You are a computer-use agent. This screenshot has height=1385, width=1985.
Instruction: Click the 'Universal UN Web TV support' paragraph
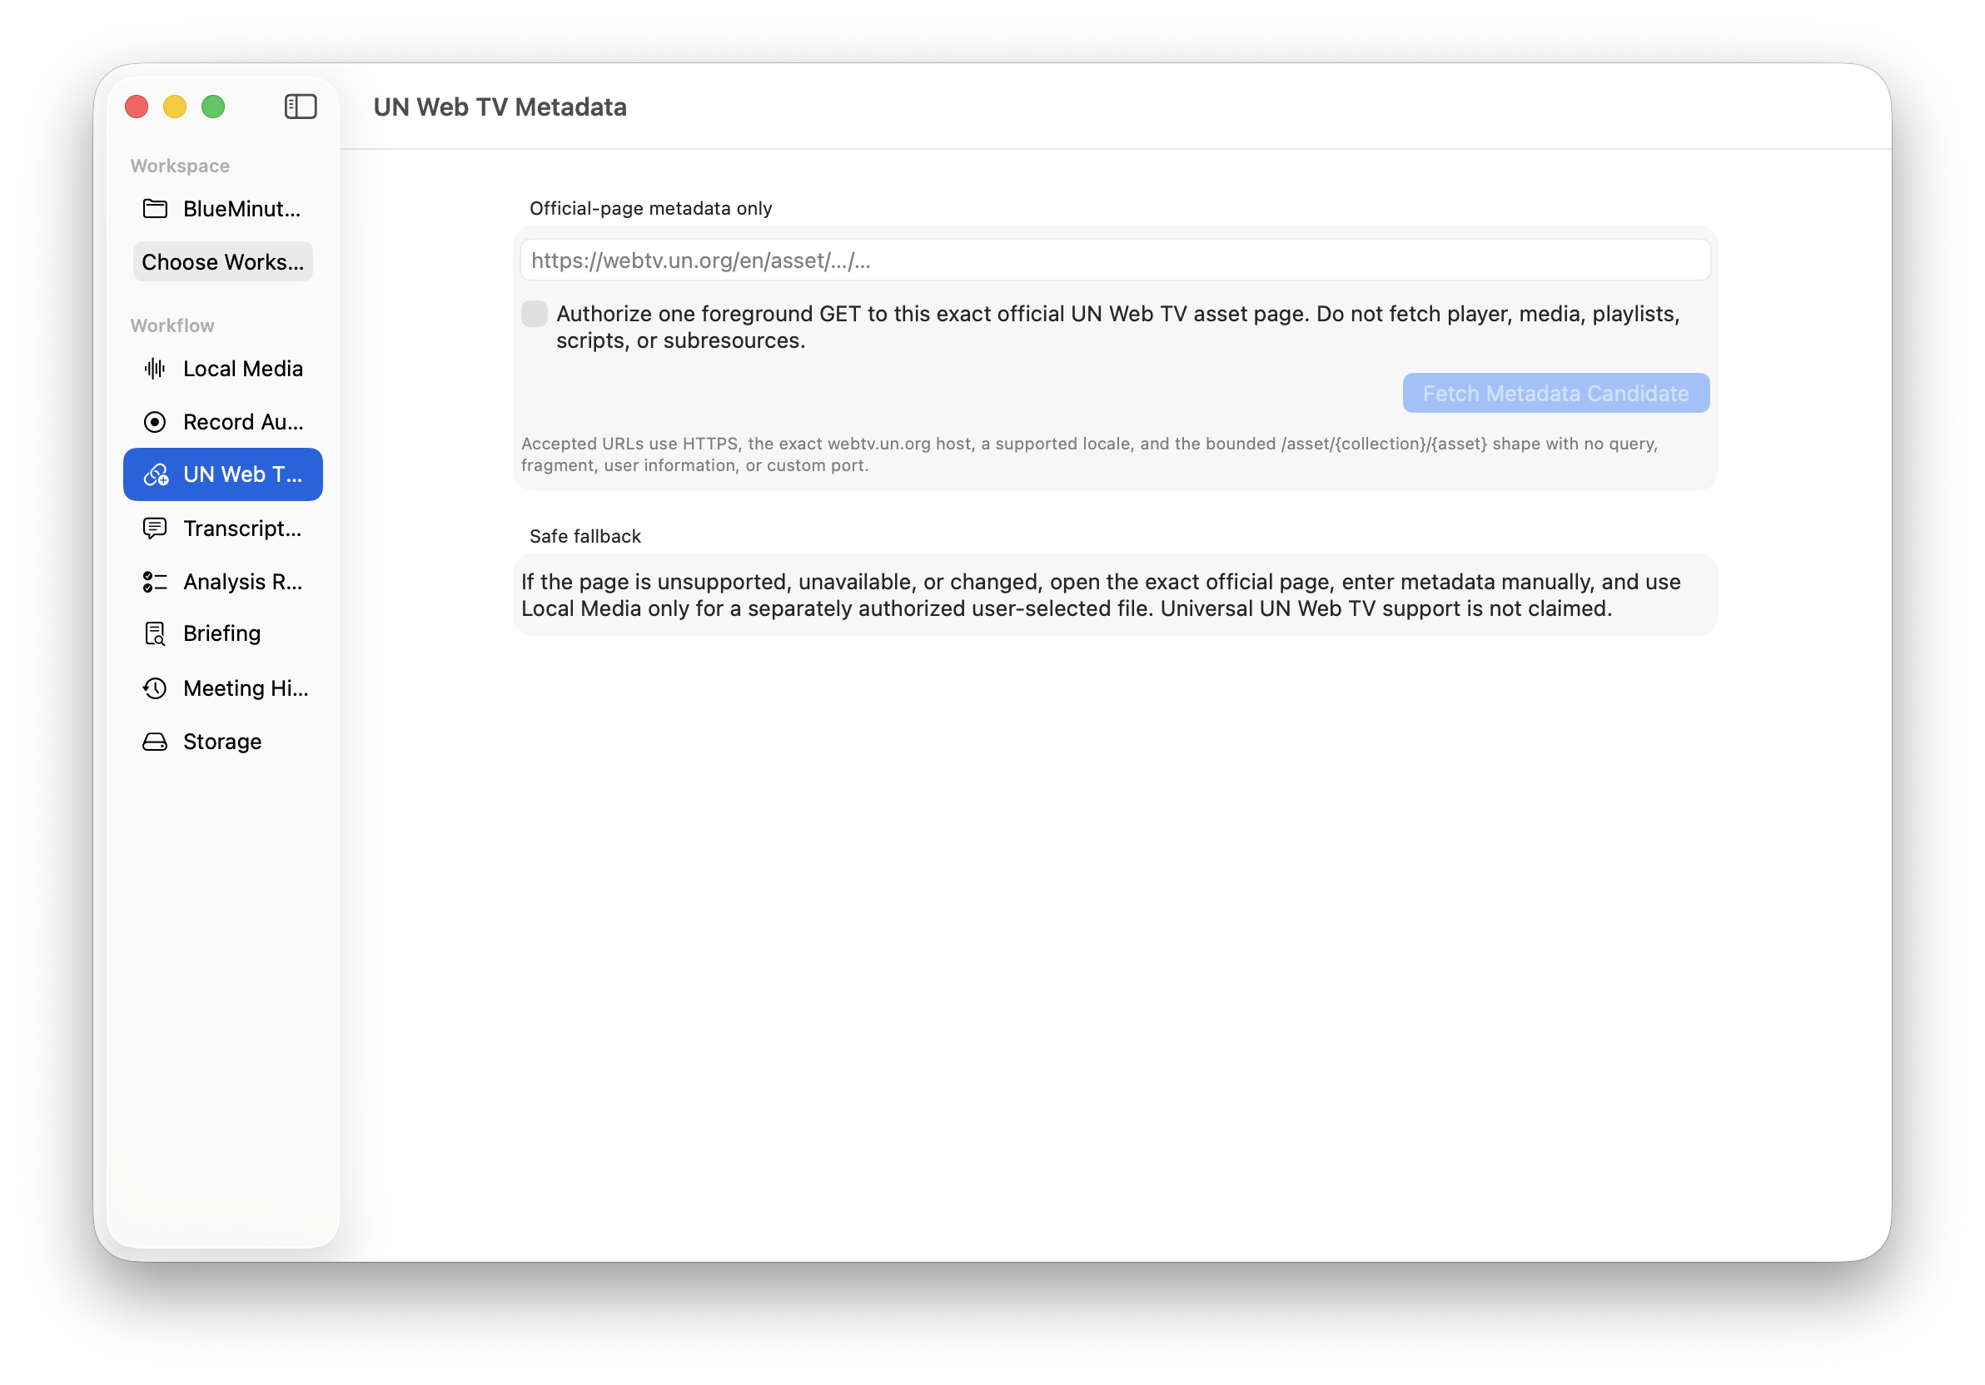pos(1101,594)
